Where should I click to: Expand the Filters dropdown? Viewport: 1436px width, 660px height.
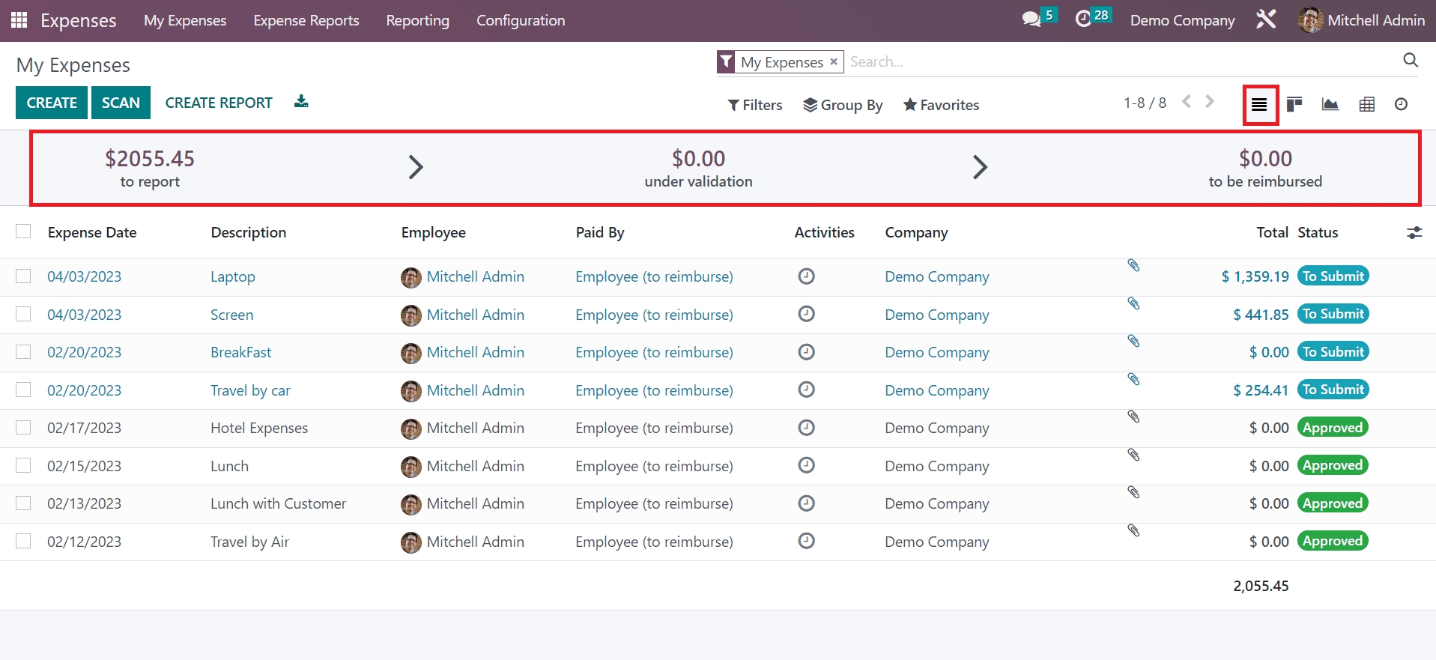(x=754, y=105)
